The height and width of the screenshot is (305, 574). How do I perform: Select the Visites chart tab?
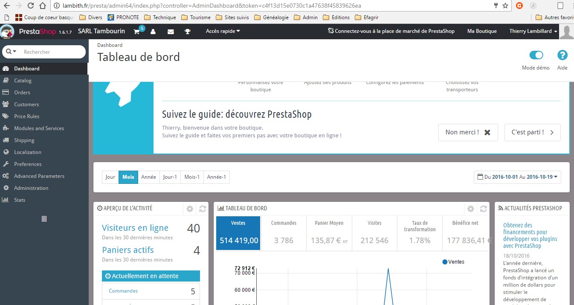[374, 233]
